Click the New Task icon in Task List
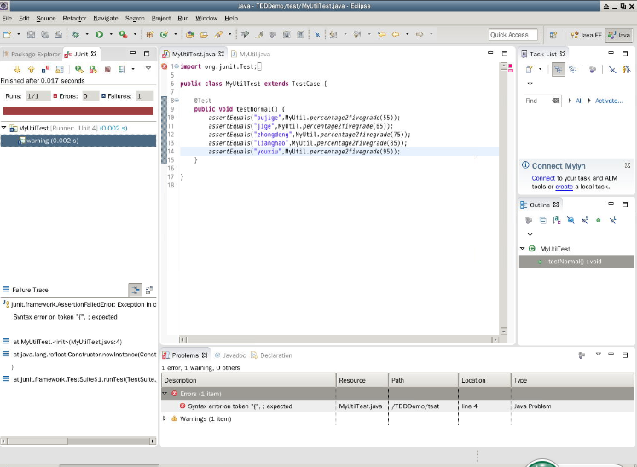637x467 pixels. (529, 69)
